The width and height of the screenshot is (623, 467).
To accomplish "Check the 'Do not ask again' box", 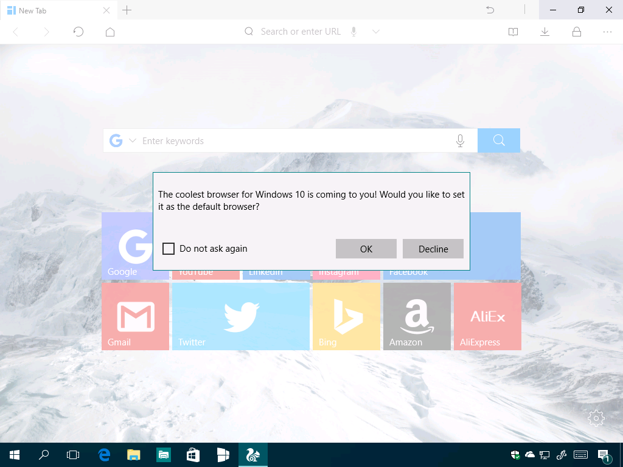I will tap(169, 249).
